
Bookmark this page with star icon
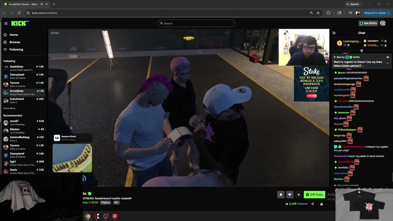[x=318, y=13]
